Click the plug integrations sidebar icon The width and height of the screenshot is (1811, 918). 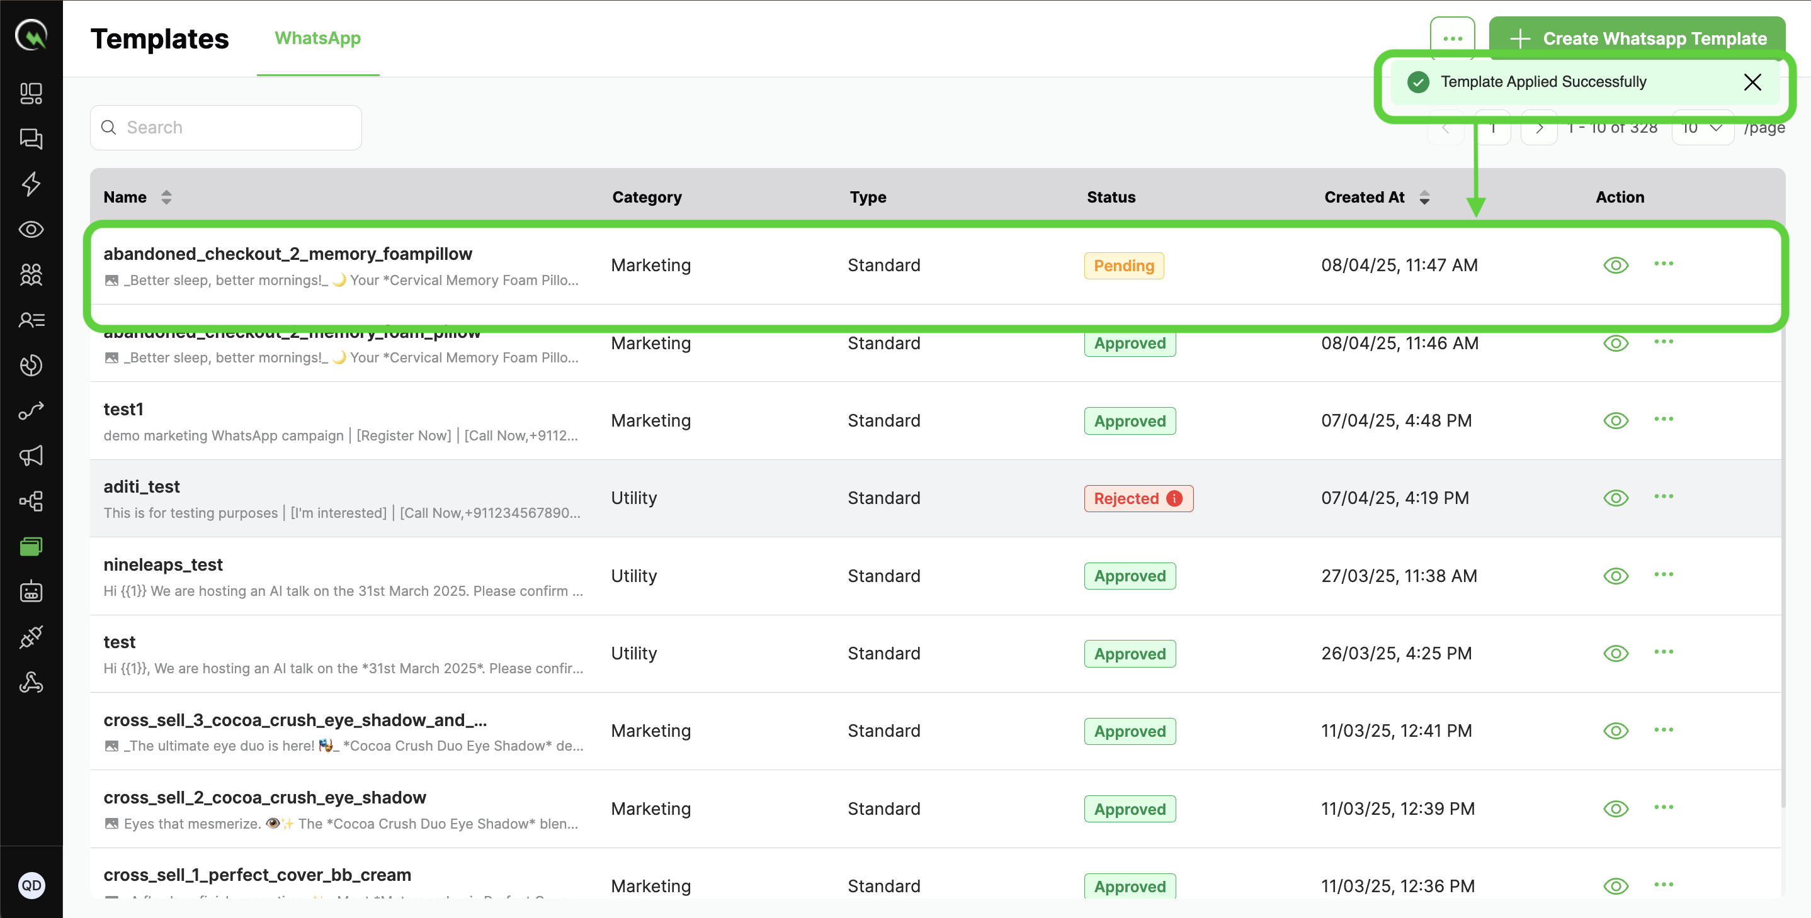coord(31,637)
